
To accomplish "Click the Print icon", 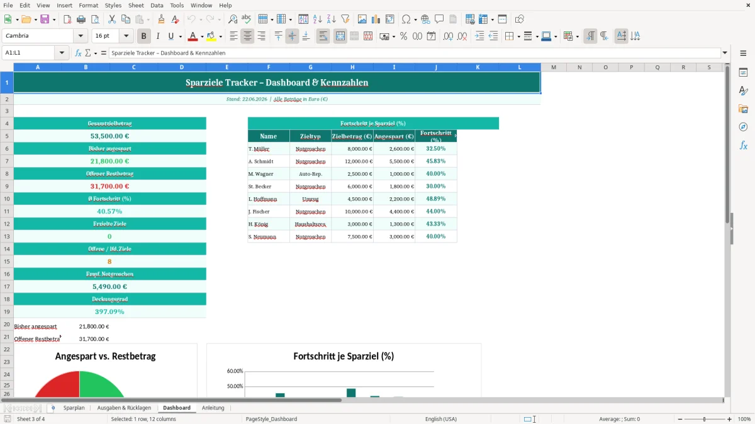I will 81,19.
